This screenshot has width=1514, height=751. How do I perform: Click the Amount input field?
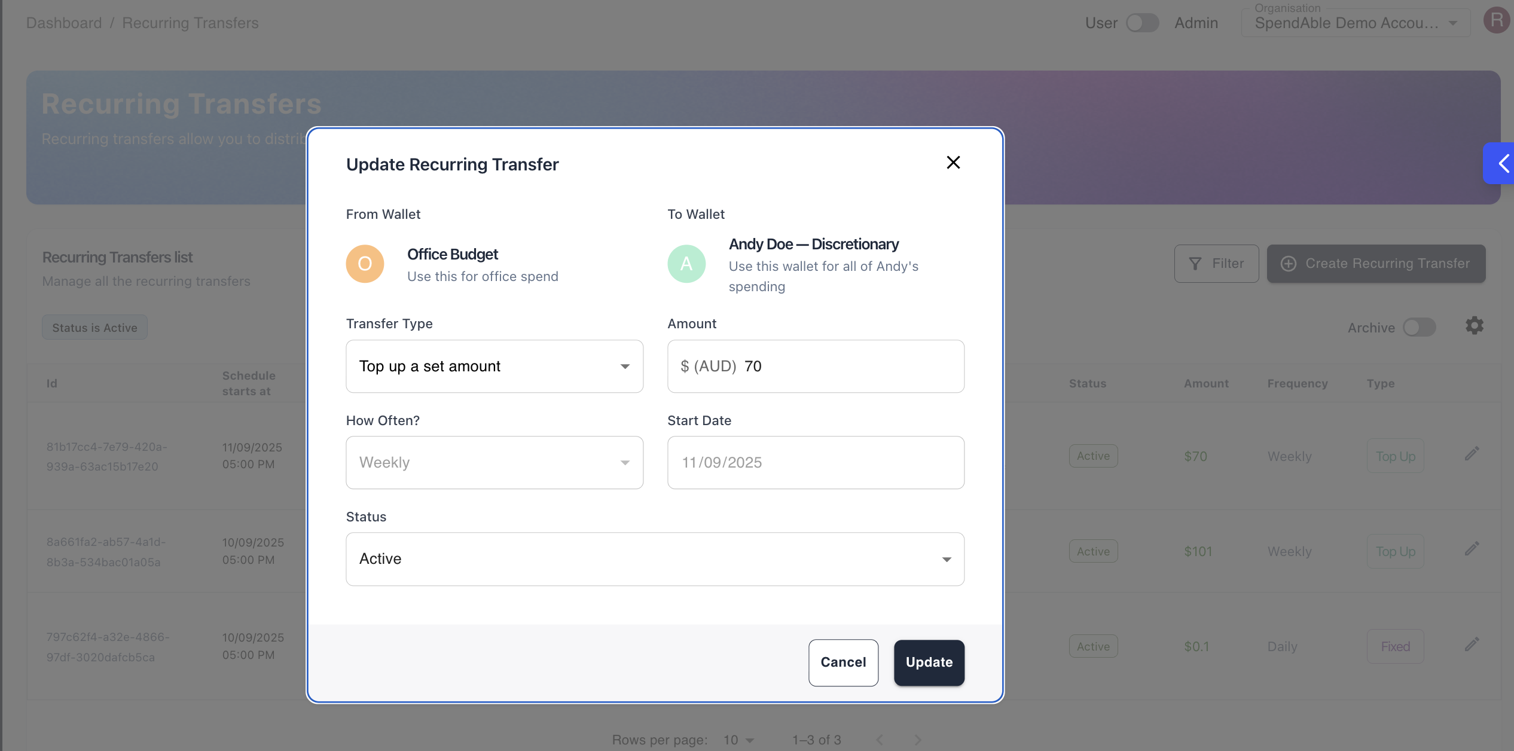click(816, 367)
